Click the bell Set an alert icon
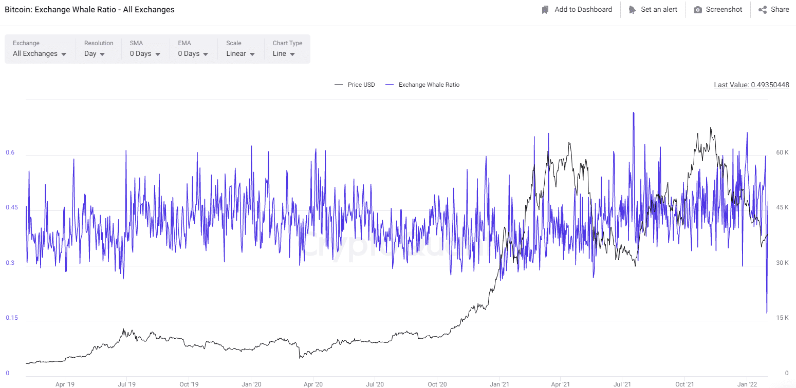 (632, 10)
